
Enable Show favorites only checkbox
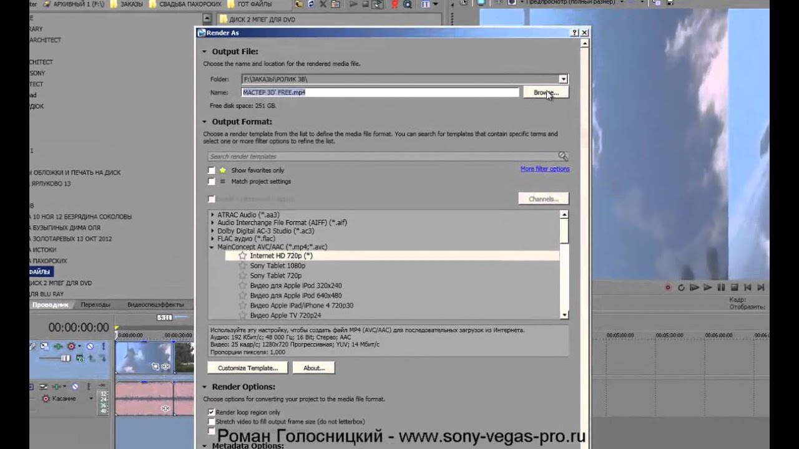(x=211, y=170)
